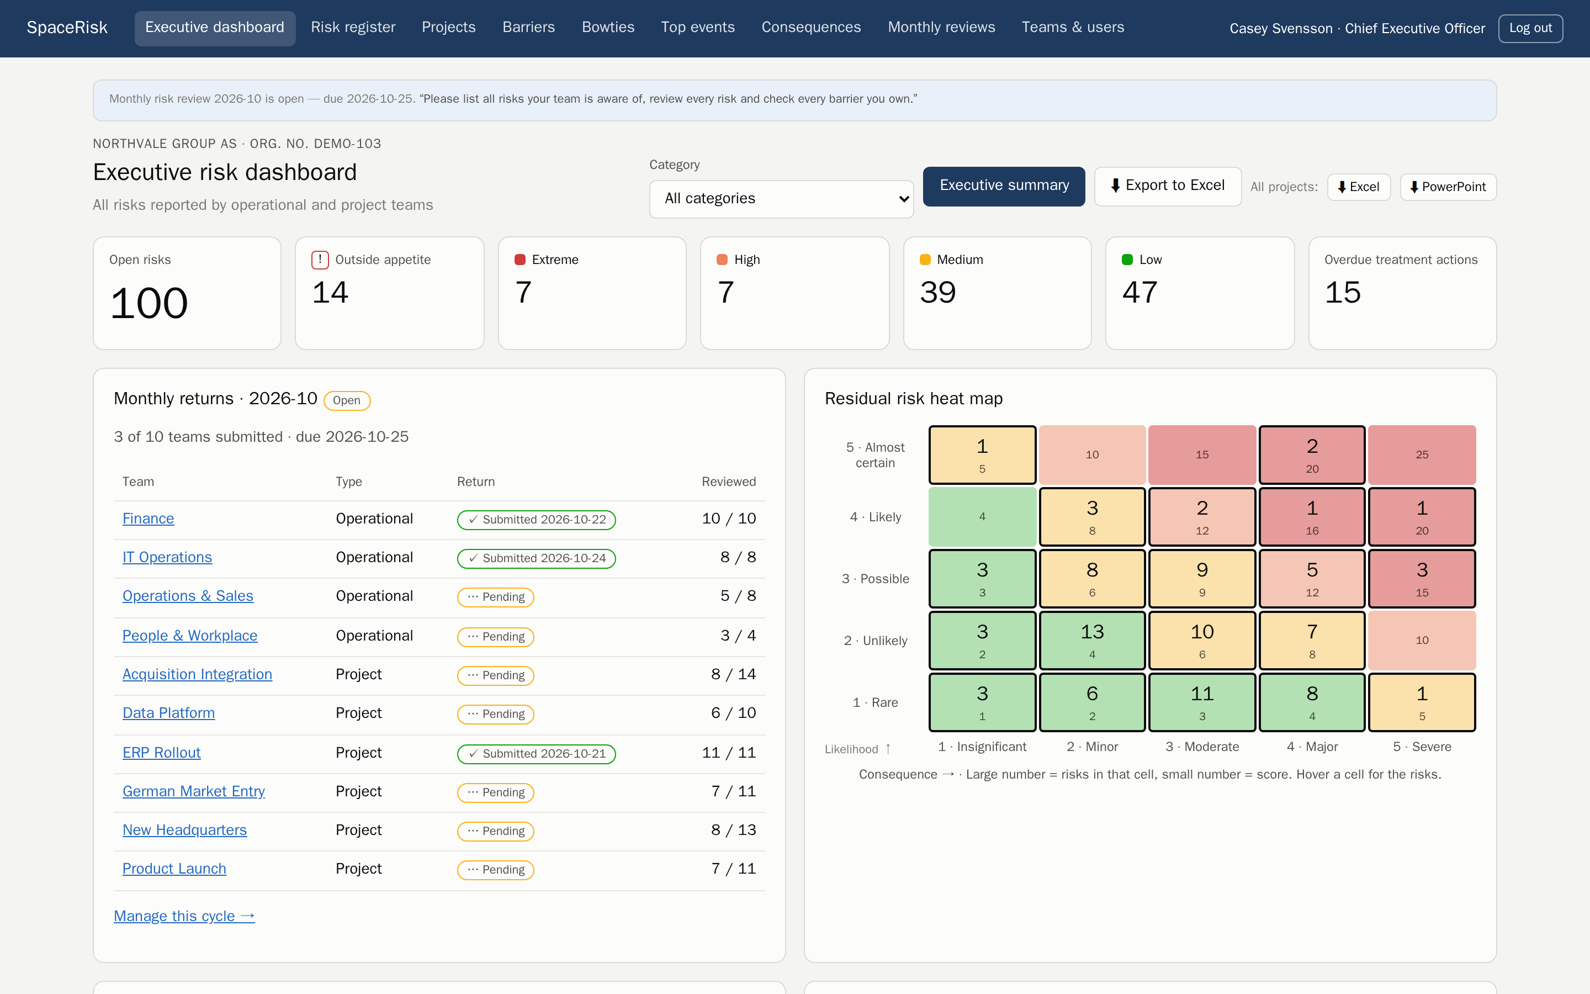This screenshot has width=1590, height=994.
Task: Click the red Extreme color dot
Action: [520, 260]
